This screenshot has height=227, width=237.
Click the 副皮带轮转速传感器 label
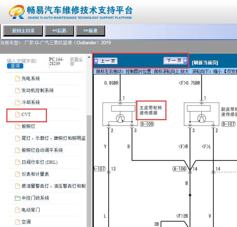click(x=229, y=112)
